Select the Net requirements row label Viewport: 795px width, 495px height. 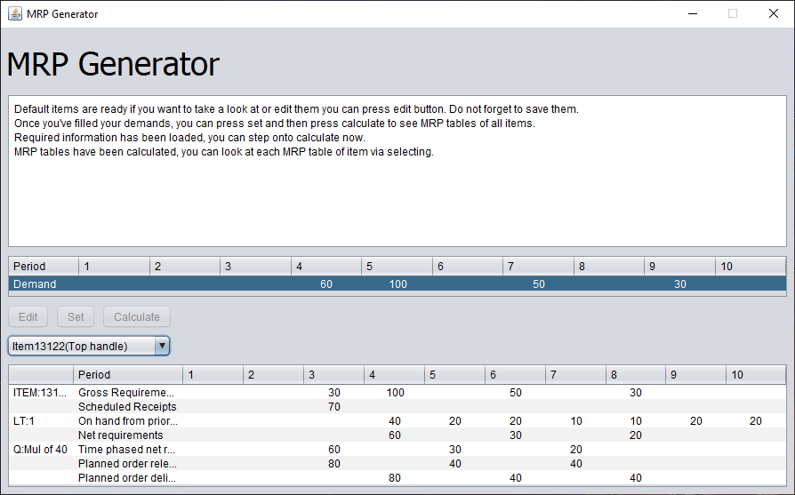[x=121, y=435]
